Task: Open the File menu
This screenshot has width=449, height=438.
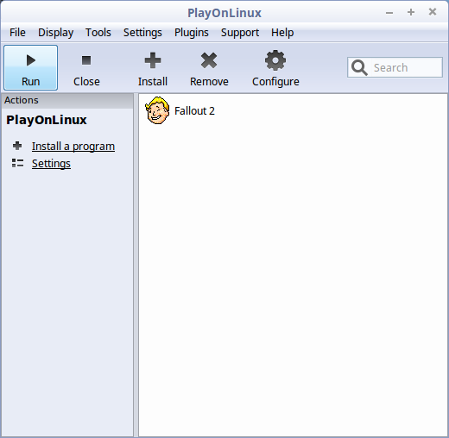Action: [17, 33]
